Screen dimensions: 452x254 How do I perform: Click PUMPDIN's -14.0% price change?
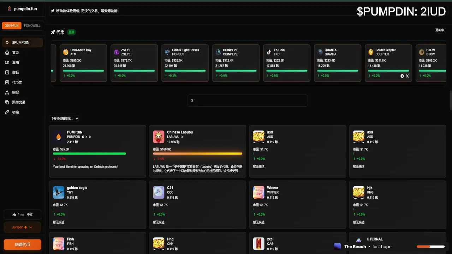pos(59,159)
